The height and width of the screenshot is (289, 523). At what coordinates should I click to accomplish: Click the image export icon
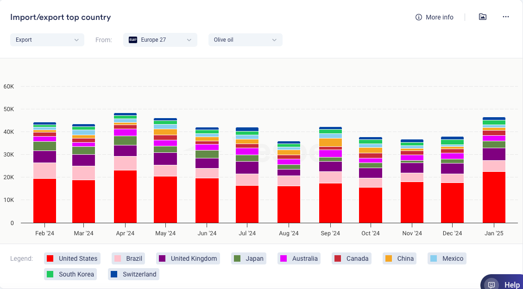[x=482, y=17]
